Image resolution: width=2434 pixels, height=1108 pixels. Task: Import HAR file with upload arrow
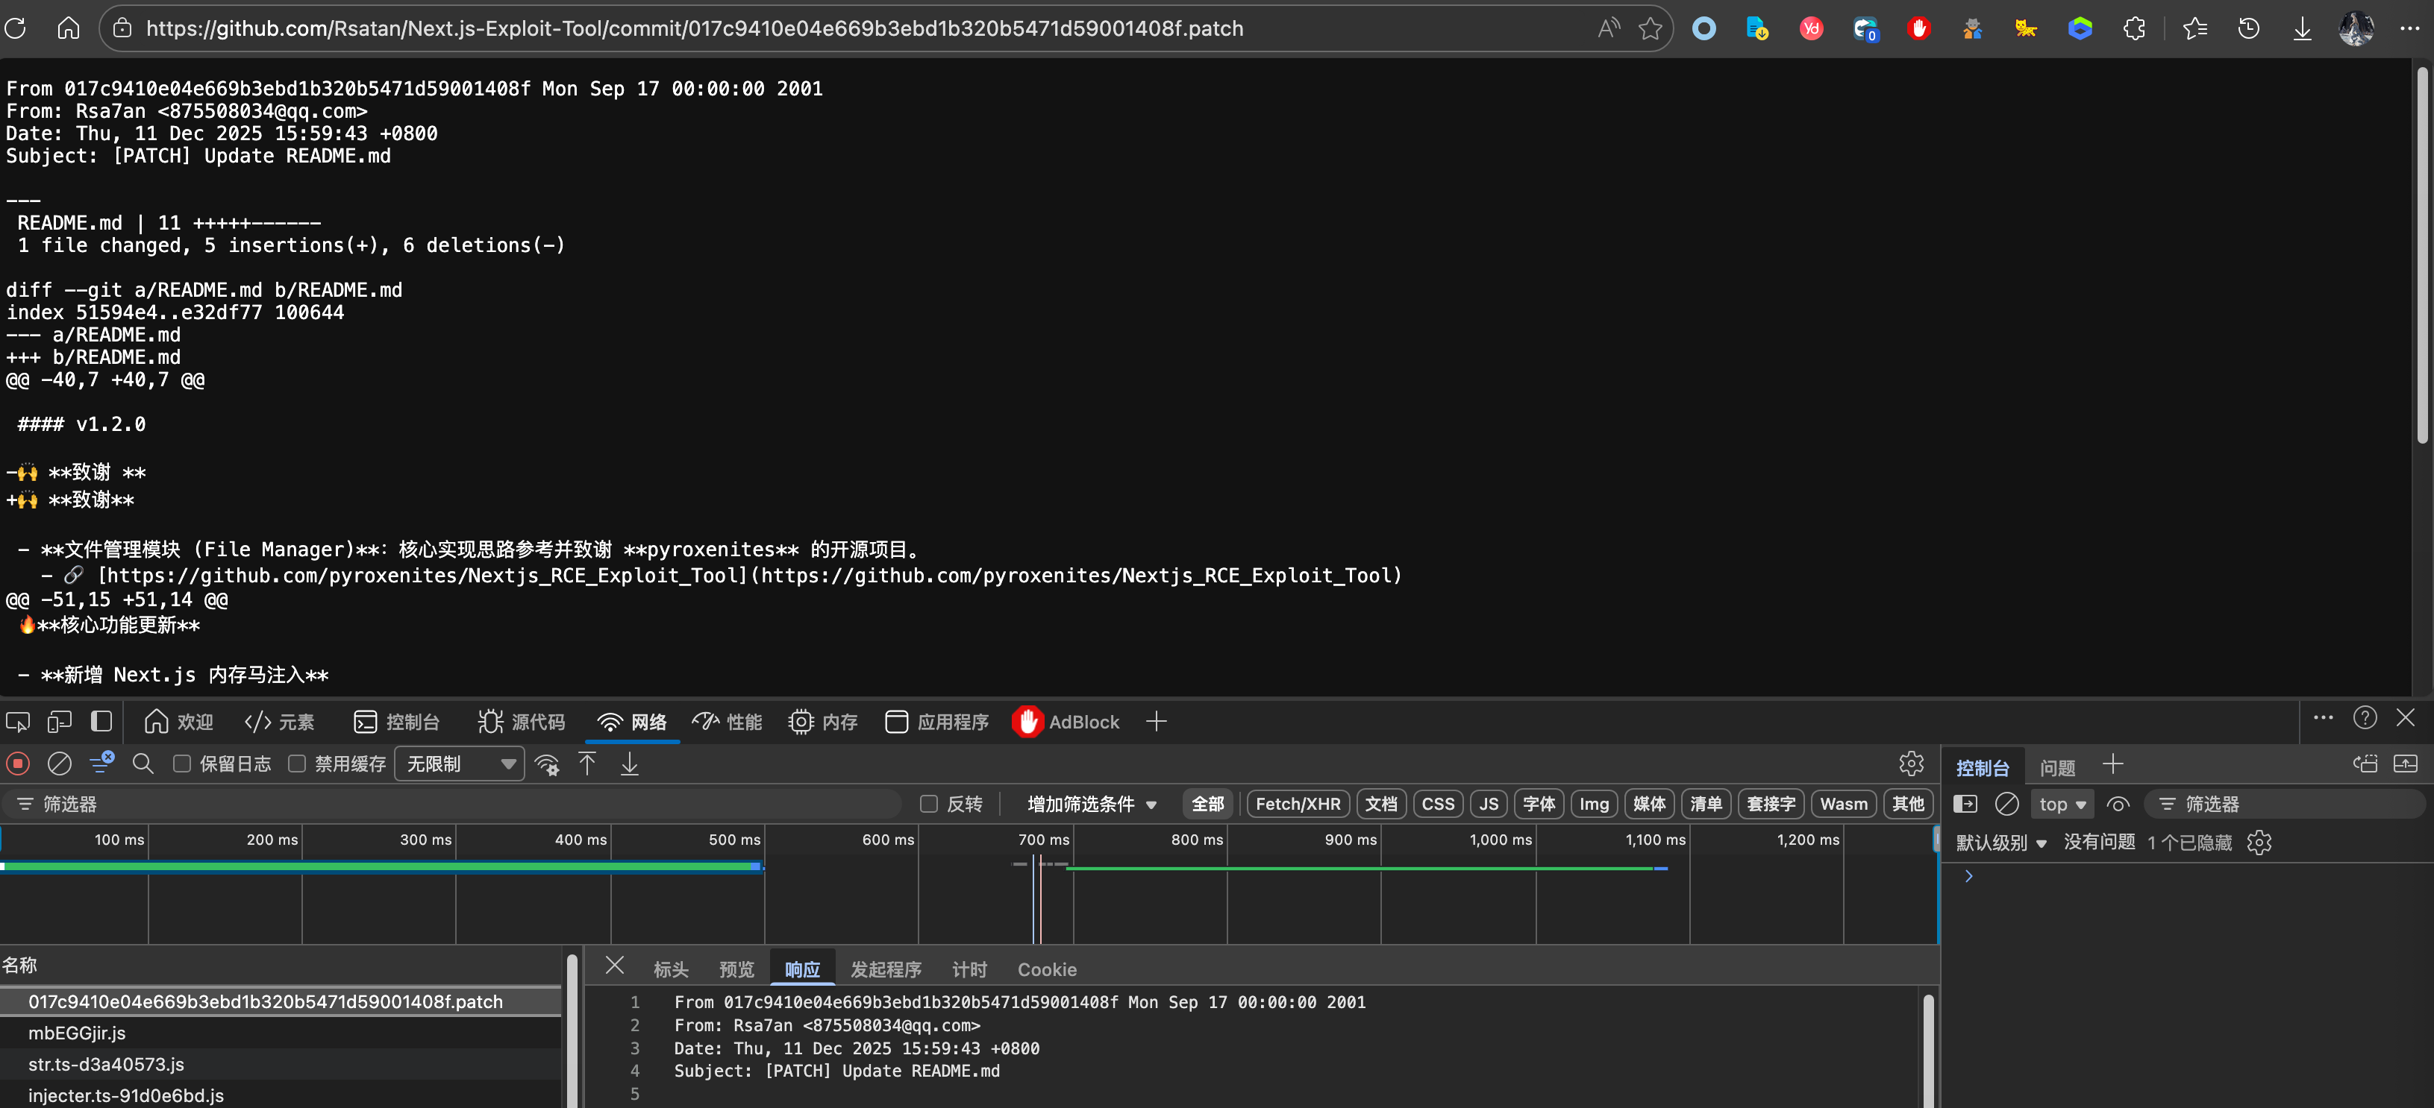pyautogui.click(x=588, y=764)
